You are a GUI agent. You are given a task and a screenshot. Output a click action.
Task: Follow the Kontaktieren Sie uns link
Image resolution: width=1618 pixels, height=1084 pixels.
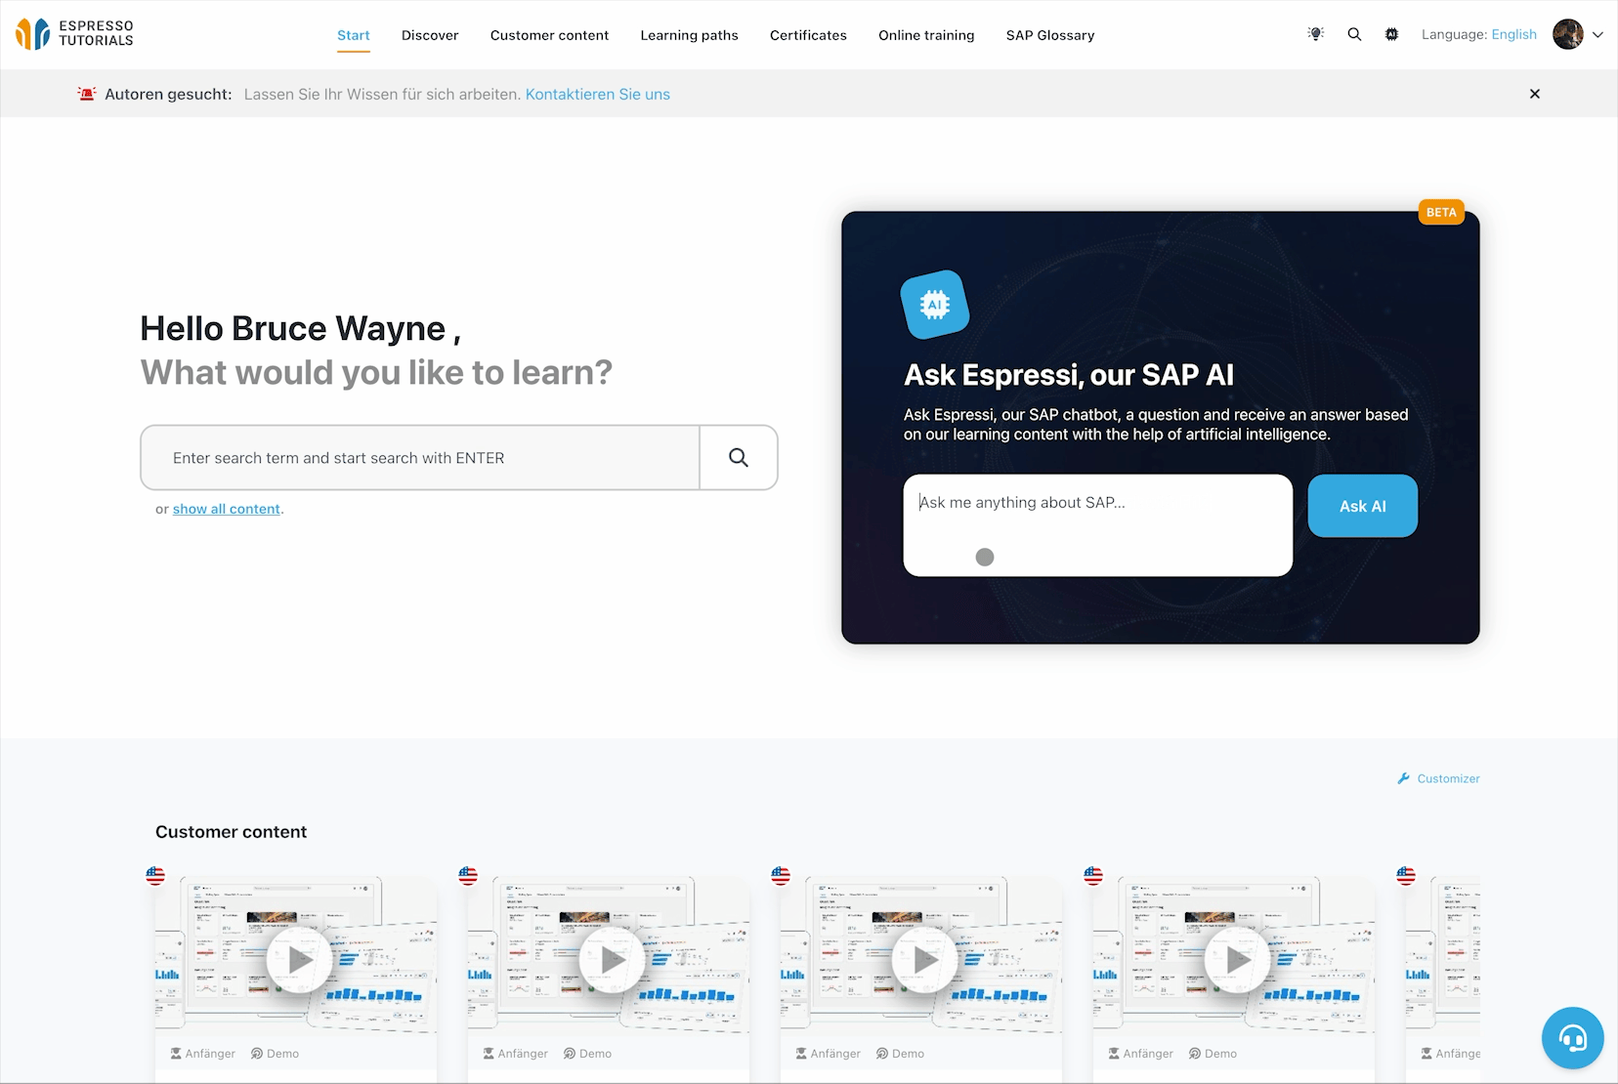[598, 94]
